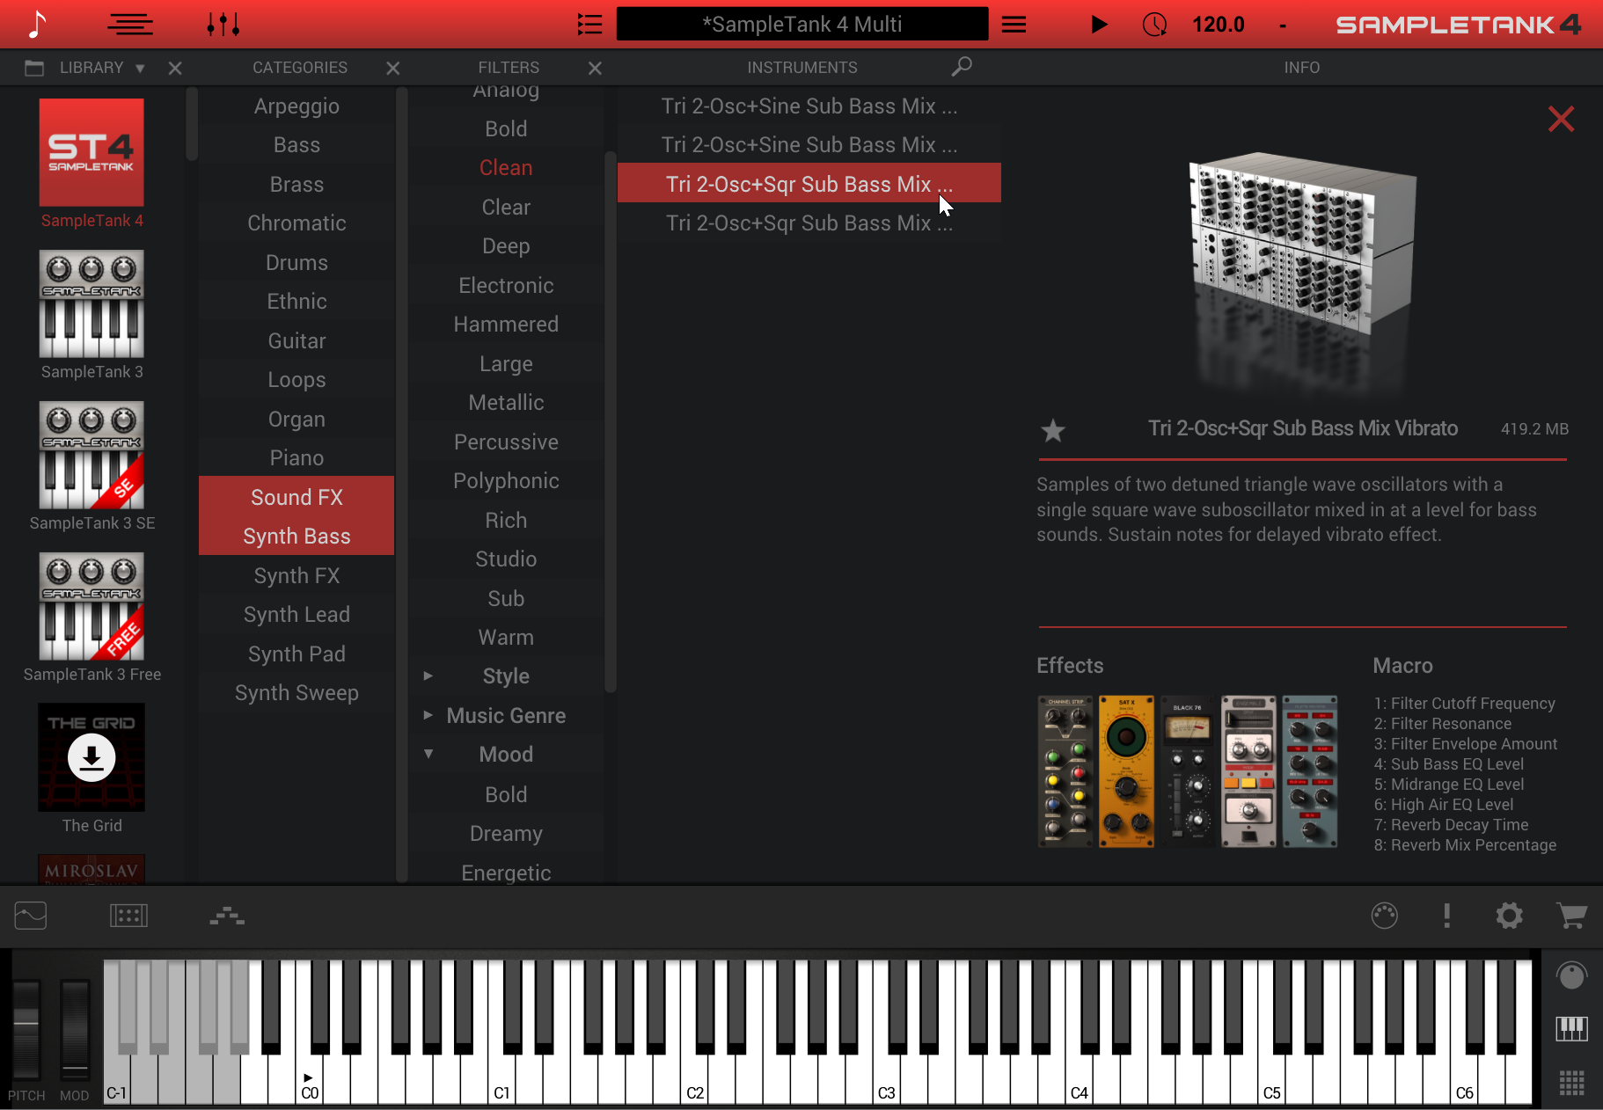Image resolution: width=1603 pixels, height=1110 pixels.
Task: Enable the Deep filter
Action: coord(506,246)
